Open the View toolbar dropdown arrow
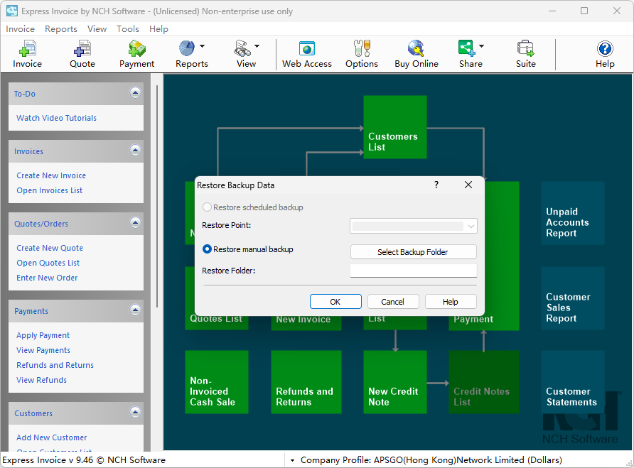The width and height of the screenshot is (634, 468). tap(257, 46)
